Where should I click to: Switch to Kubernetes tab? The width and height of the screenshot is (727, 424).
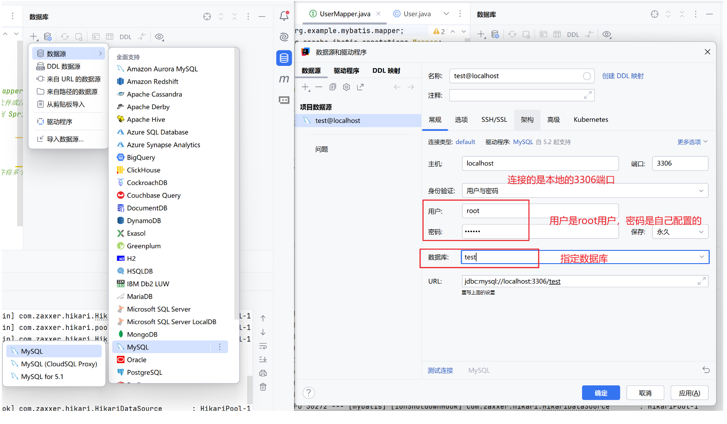point(591,120)
